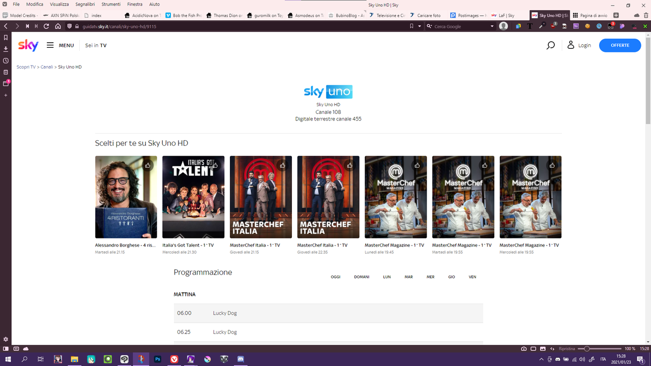Image resolution: width=651 pixels, height=366 pixels.
Task: Expand the search field history dropdown
Action: [x=492, y=26]
